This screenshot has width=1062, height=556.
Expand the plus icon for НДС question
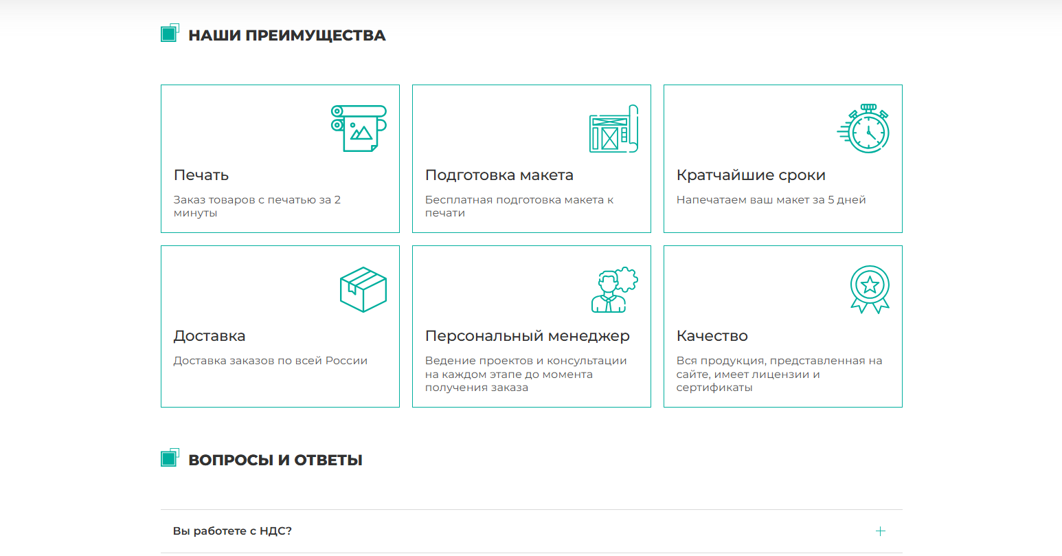[881, 531]
